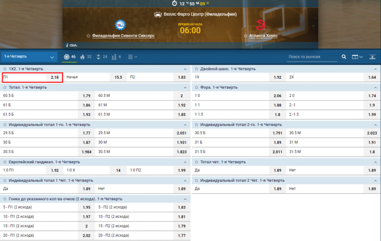The width and height of the screenshot is (381, 241).
Task: Open the column layout selector
Action: point(357,57)
